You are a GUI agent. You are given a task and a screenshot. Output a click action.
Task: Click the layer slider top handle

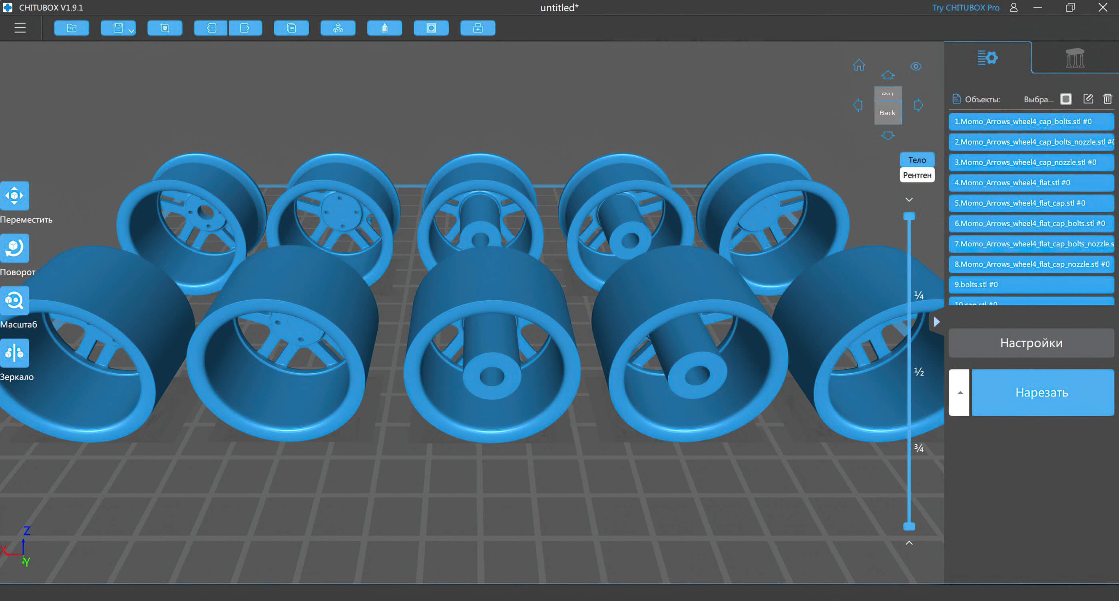(909, 216)
